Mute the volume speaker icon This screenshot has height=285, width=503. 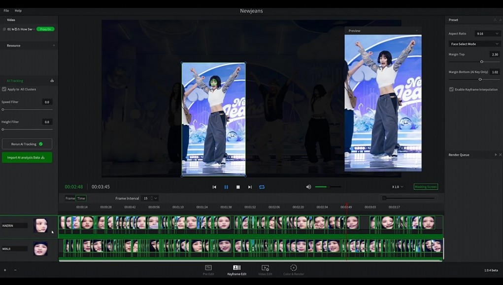tap(309, 187)
